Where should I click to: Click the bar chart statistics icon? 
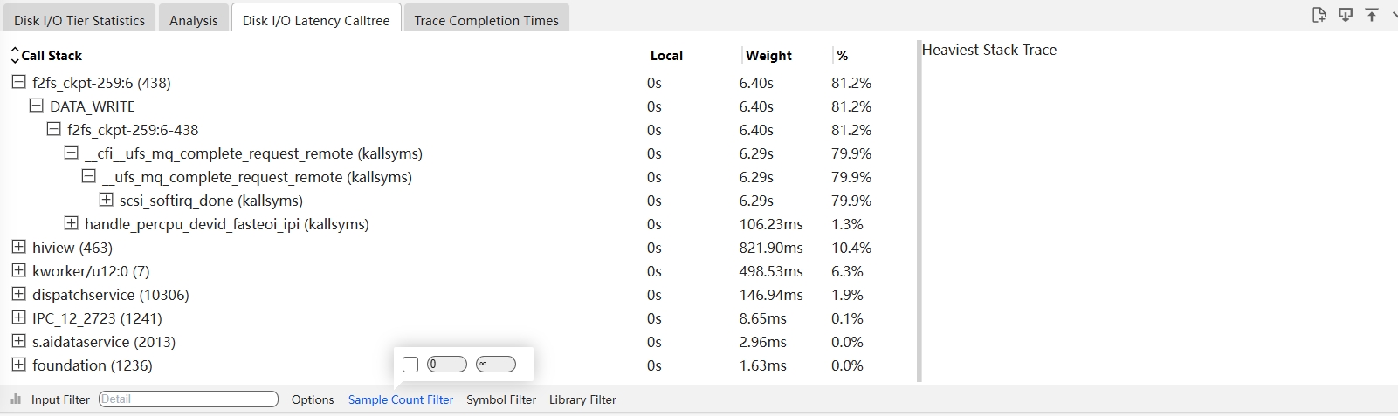(x=16, y=399)
